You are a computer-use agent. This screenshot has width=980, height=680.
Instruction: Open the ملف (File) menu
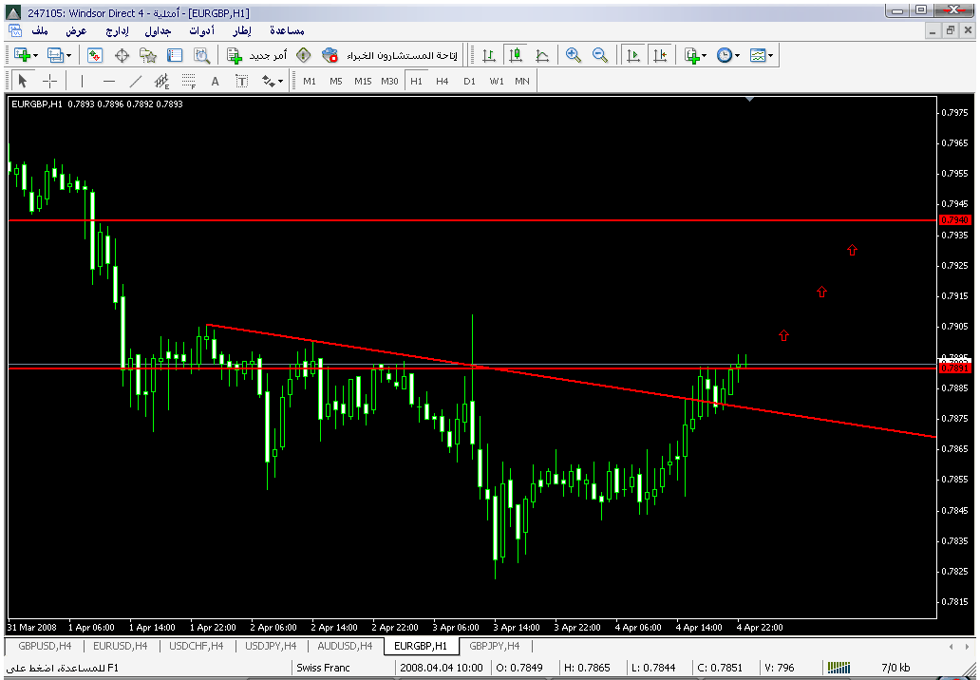[x=40, y=30]
